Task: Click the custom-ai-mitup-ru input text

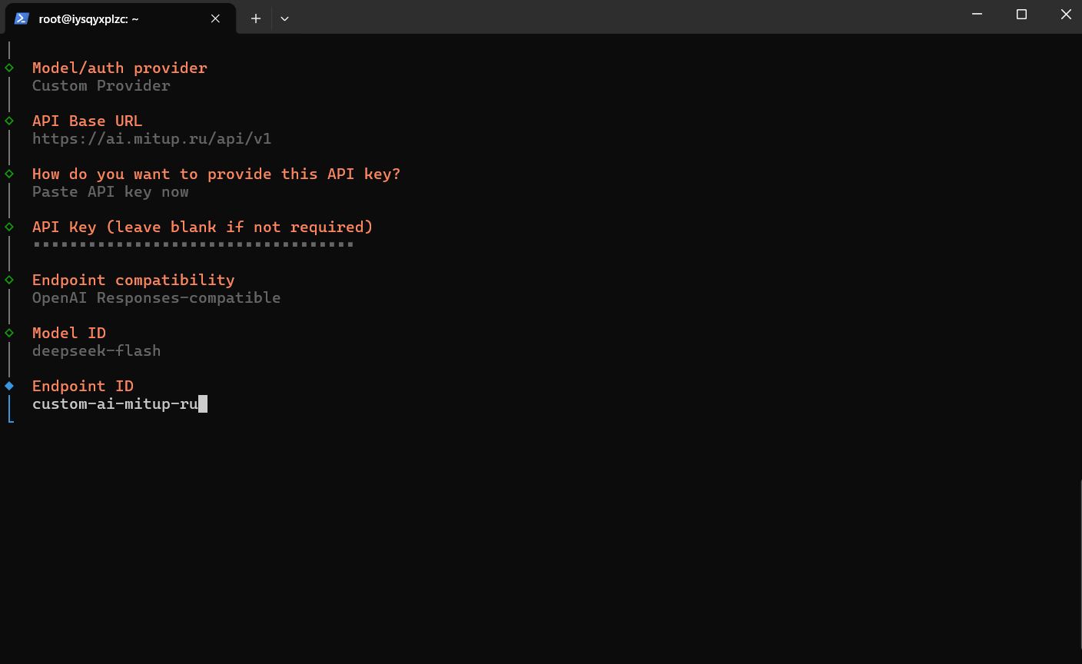Action: pyautogui.click(x=115, y=403)
